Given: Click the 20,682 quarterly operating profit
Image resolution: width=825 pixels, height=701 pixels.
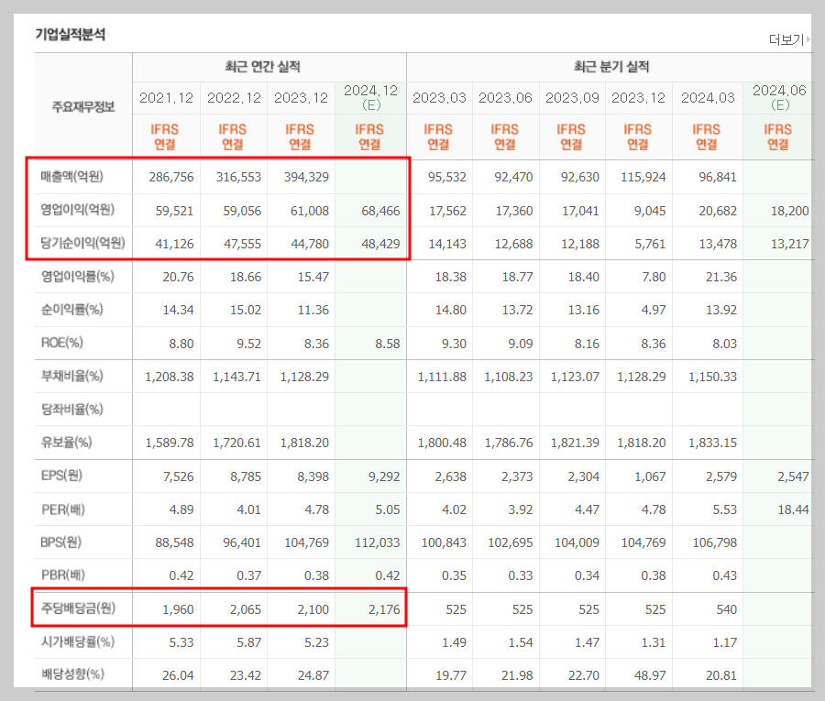Looking at the screenshot, I should (x=718, y=211).
